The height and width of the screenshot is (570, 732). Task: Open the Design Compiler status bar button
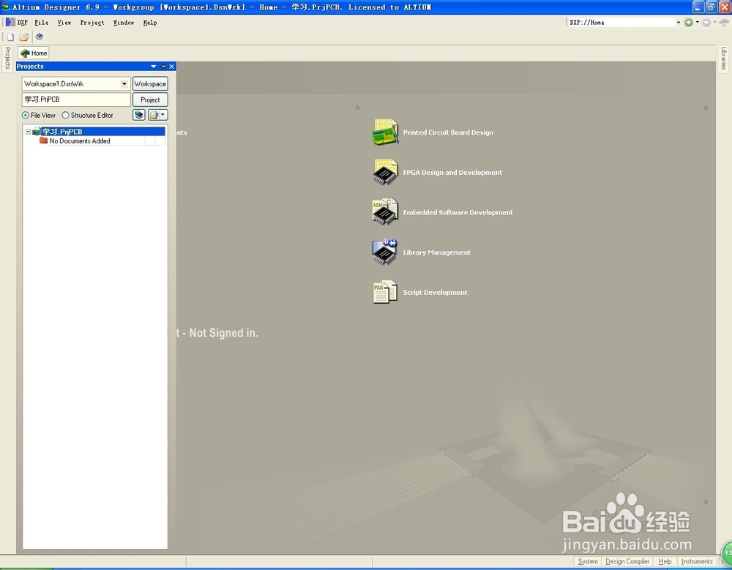[627, 562]
